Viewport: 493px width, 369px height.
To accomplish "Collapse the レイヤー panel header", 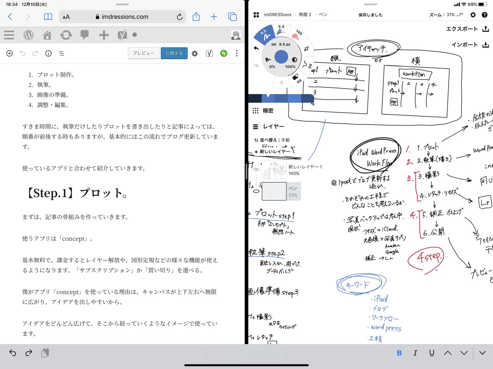I will tap(268, 126).
